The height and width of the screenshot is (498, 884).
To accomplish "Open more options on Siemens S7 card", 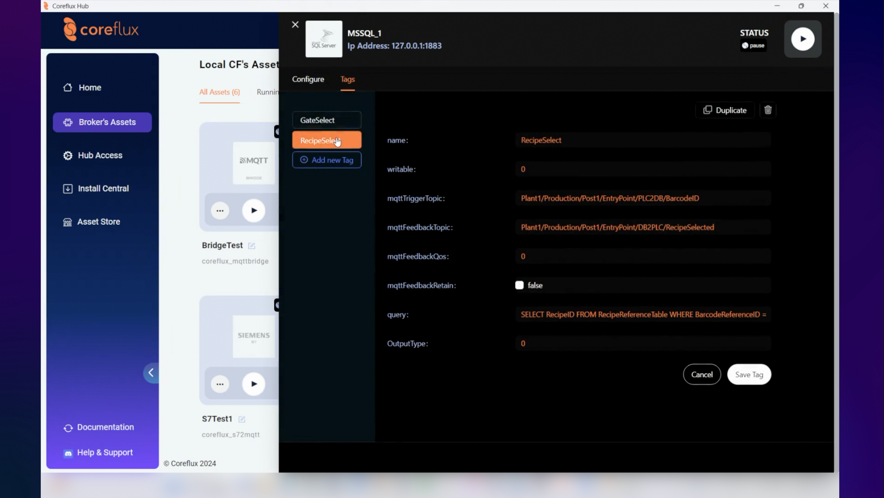I will 220,384.
